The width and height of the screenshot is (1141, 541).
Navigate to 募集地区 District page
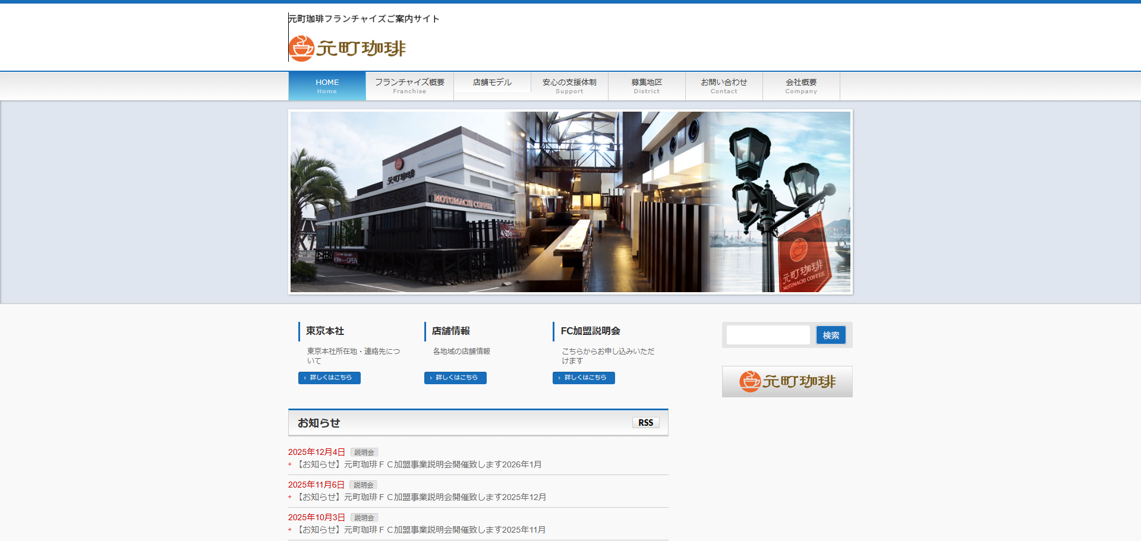[647, 86]
